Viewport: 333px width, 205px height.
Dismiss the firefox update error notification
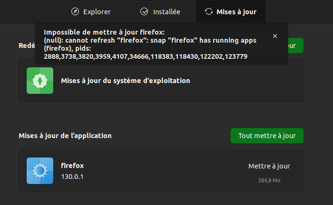pyautogui.click(x=275, y=36)
